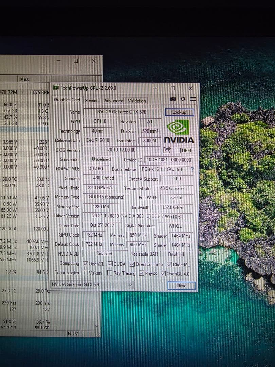The image size is (275, 367).
Task: Toggle the CUDA checkbox
Action: click(110, 264)
